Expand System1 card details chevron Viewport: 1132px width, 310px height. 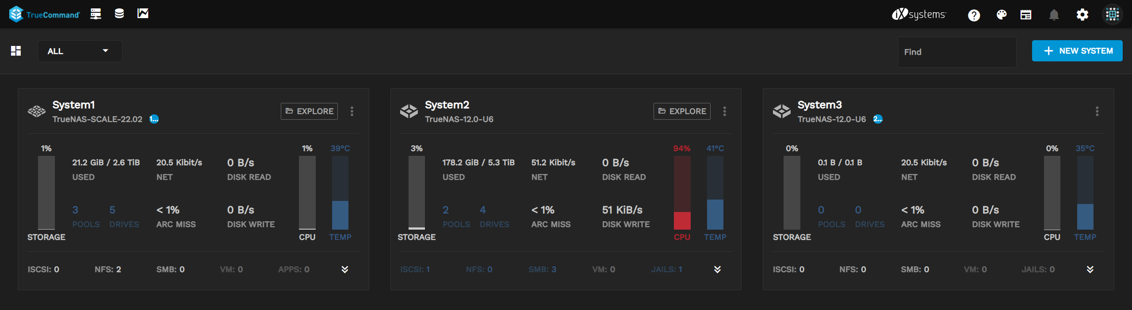pos(345,269)
